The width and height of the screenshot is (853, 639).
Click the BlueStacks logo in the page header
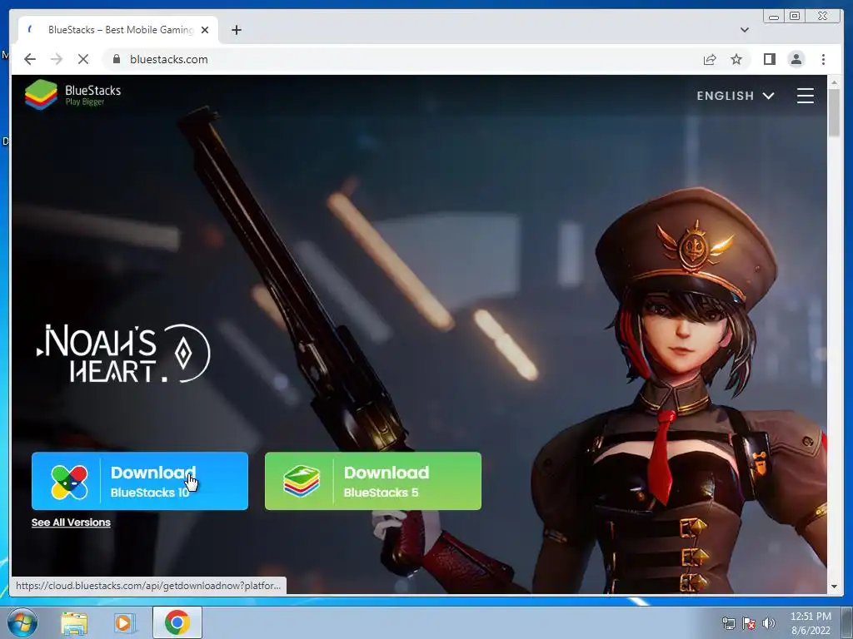[x=73, y=95]
